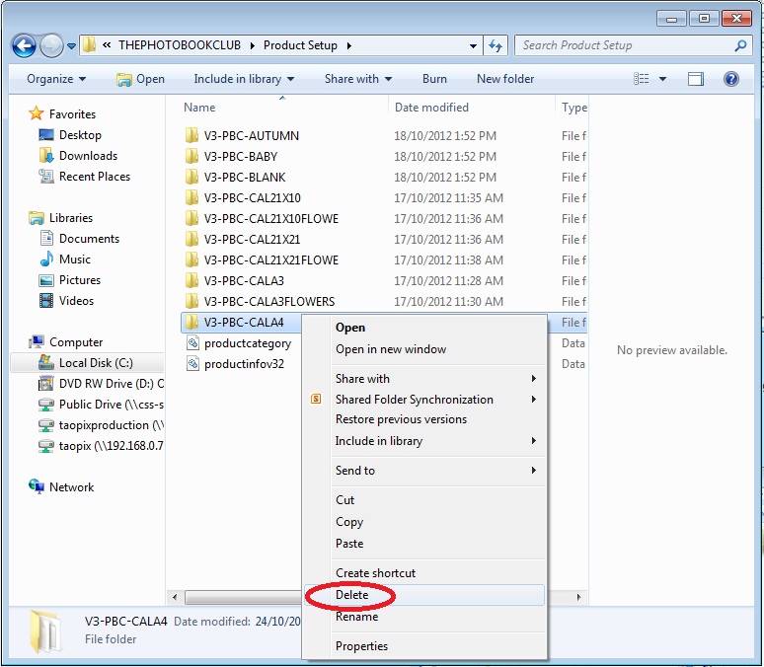Open the Organize menu

[x=56, y=79]
